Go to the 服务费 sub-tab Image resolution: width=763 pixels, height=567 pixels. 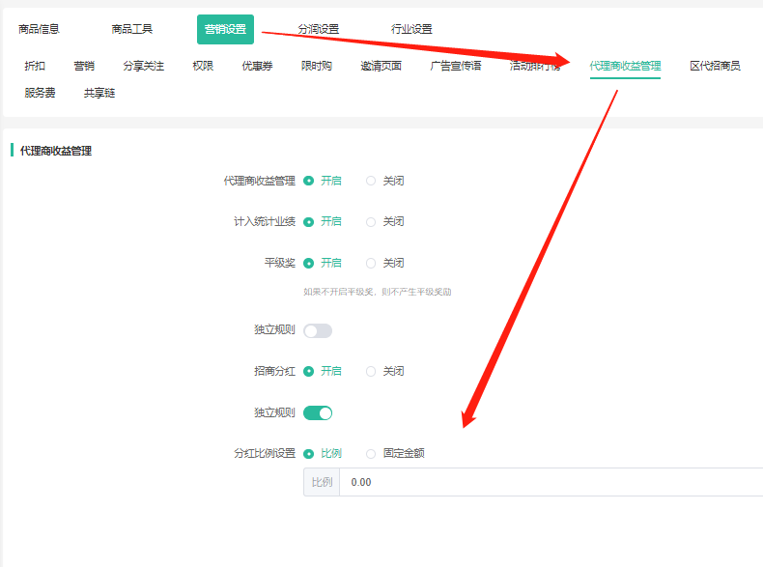point(40,93)
